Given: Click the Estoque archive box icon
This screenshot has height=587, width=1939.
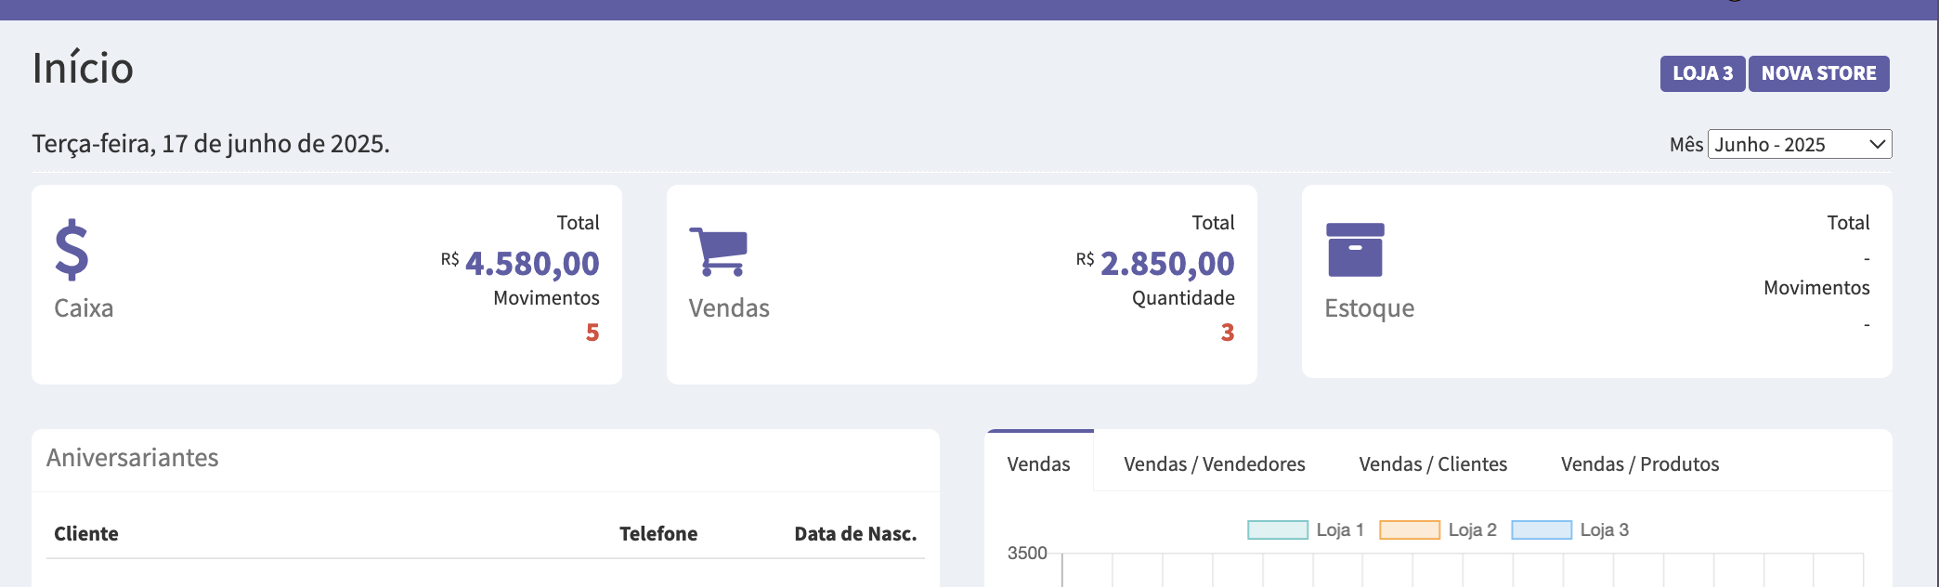Looking at the screenshot, I should (1355, 250).
